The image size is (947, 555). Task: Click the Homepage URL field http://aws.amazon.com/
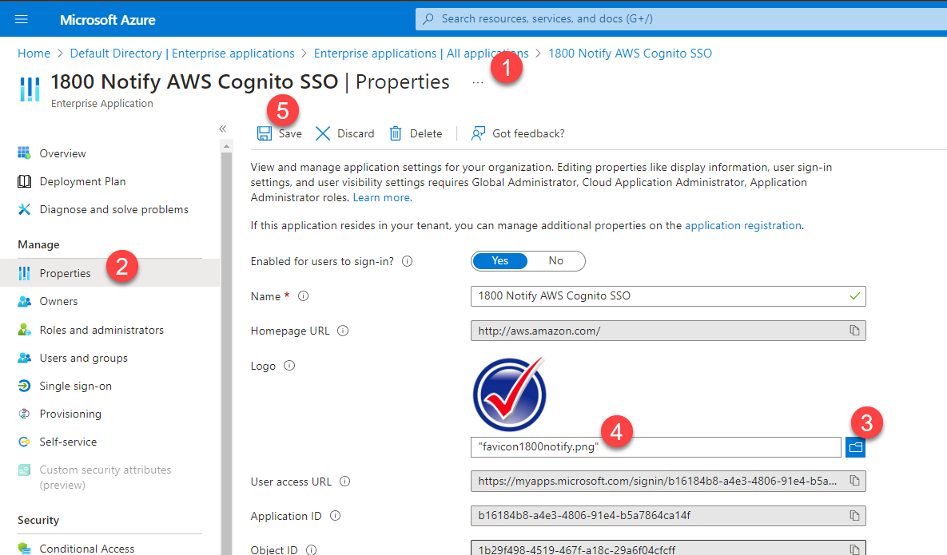point(668,331)
